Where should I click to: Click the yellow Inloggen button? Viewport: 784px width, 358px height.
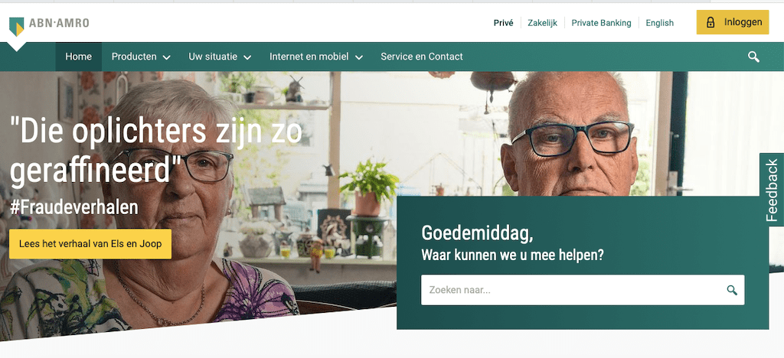tap(733, 22)
